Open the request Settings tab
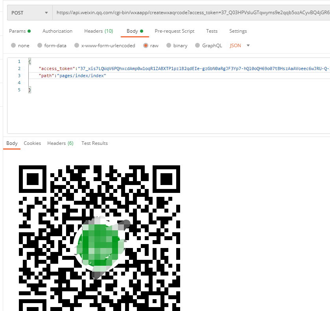This screenshot has width=330, height=311. point(238,31)
